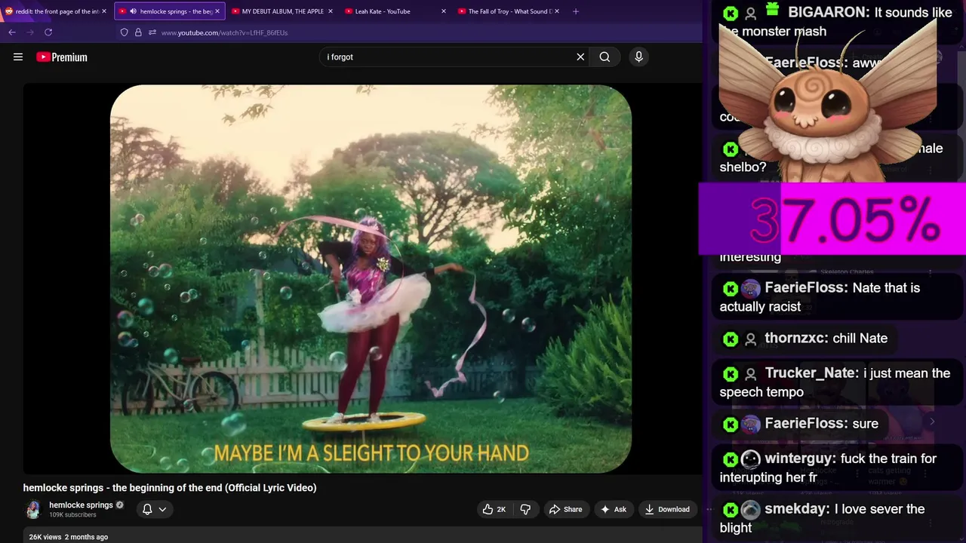Close The Fall of Troy tab
The image size is (966, 543).
[x=557, y=11]
